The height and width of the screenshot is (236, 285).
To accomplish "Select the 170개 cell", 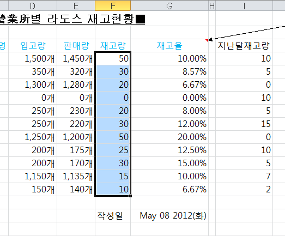I will (76, 164).
